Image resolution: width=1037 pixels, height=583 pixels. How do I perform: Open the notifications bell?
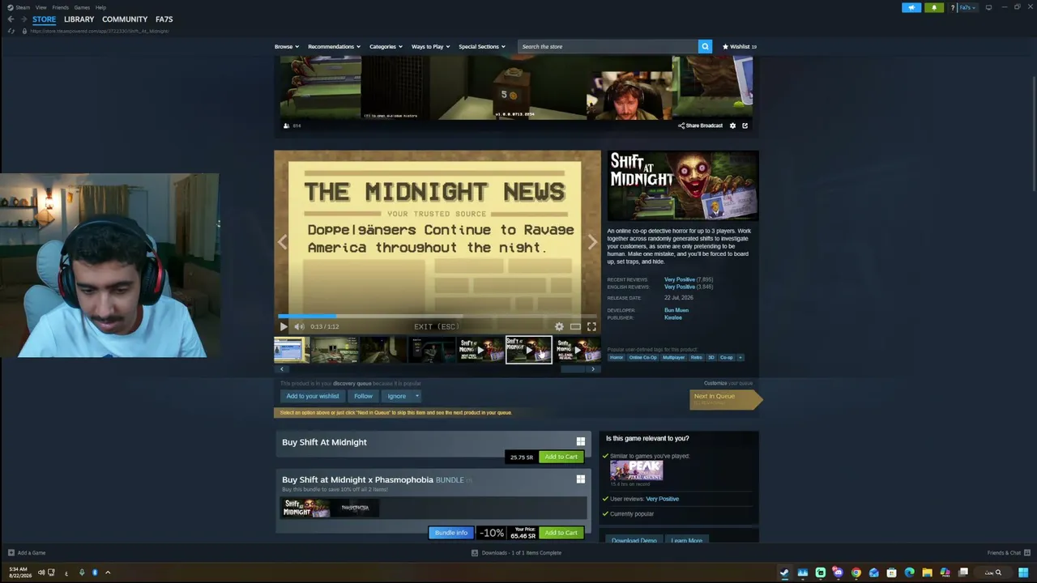[x=934, y=7]
